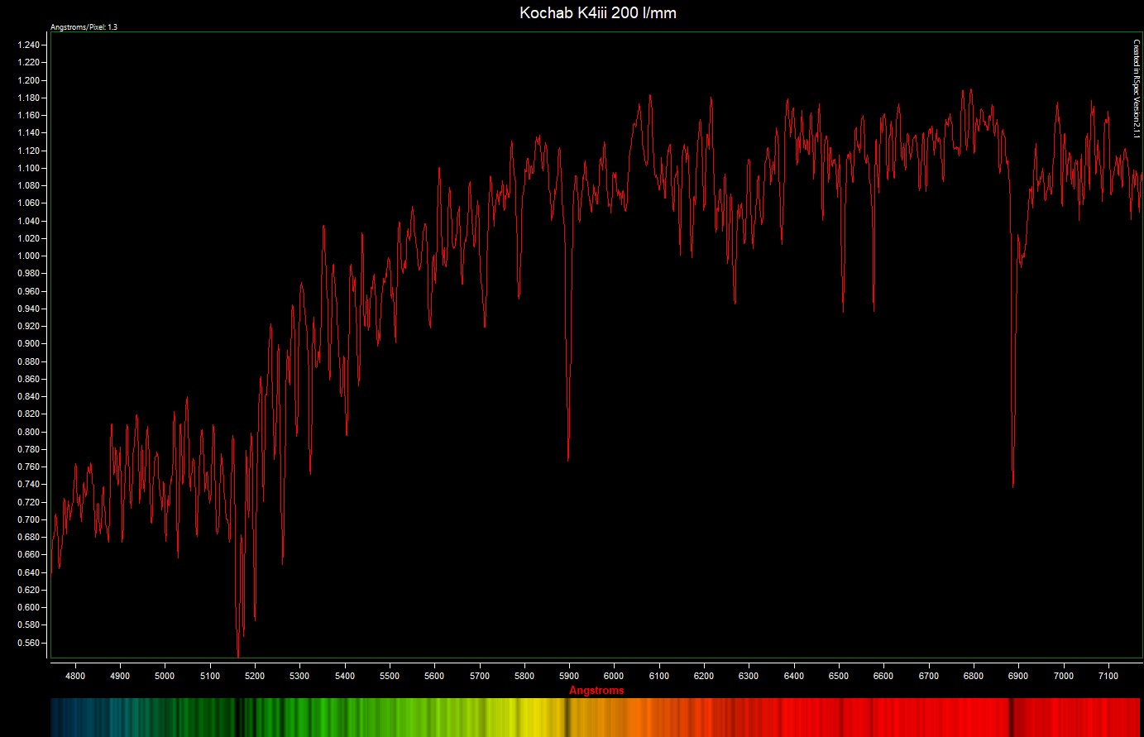
Task: Click the lowest spectrum minimum near 5170 Angstroms
Action: click(x=238, y=656)
